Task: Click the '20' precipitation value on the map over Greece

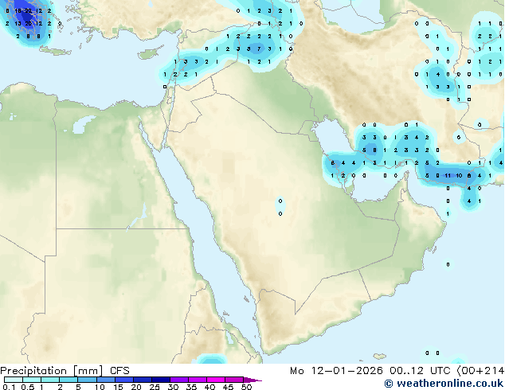Action: coord(29,24)
